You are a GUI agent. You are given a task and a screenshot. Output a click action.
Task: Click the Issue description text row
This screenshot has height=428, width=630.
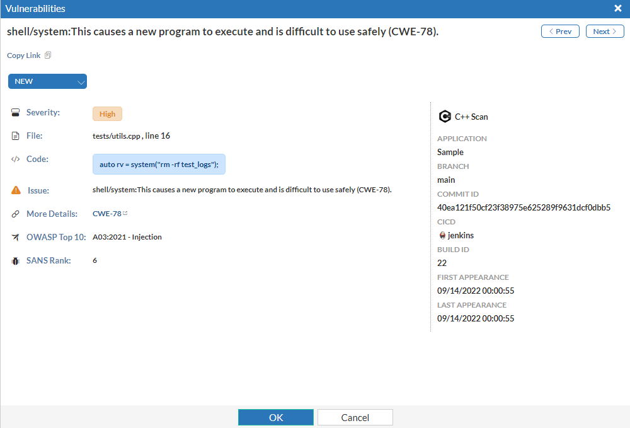click(x=242, y=190)
